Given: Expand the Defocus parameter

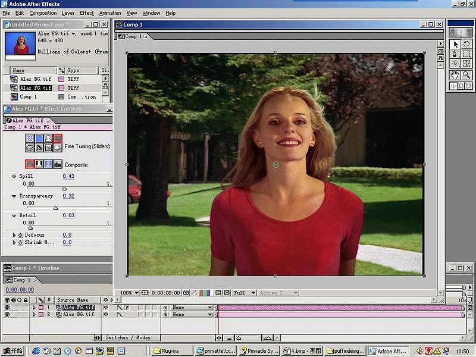Looking at the screenshot, I should pos(14,235).
